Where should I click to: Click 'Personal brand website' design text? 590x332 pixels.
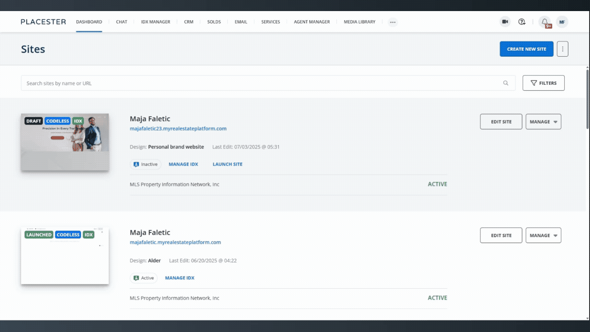[x=176, y=147]
